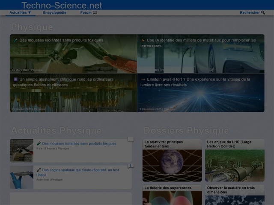Click the comment bubble showing 1 comment
Image resolution: width=274 pixels, height=205 pixels.
[131, 166]
